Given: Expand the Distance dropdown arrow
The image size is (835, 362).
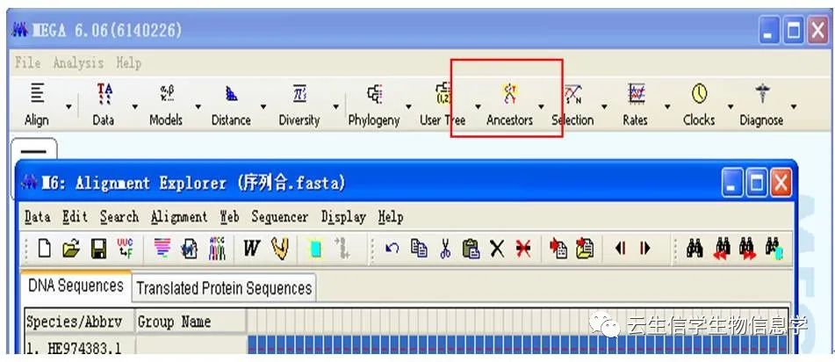Looking at the screenshot, I should tap(263, 106).
